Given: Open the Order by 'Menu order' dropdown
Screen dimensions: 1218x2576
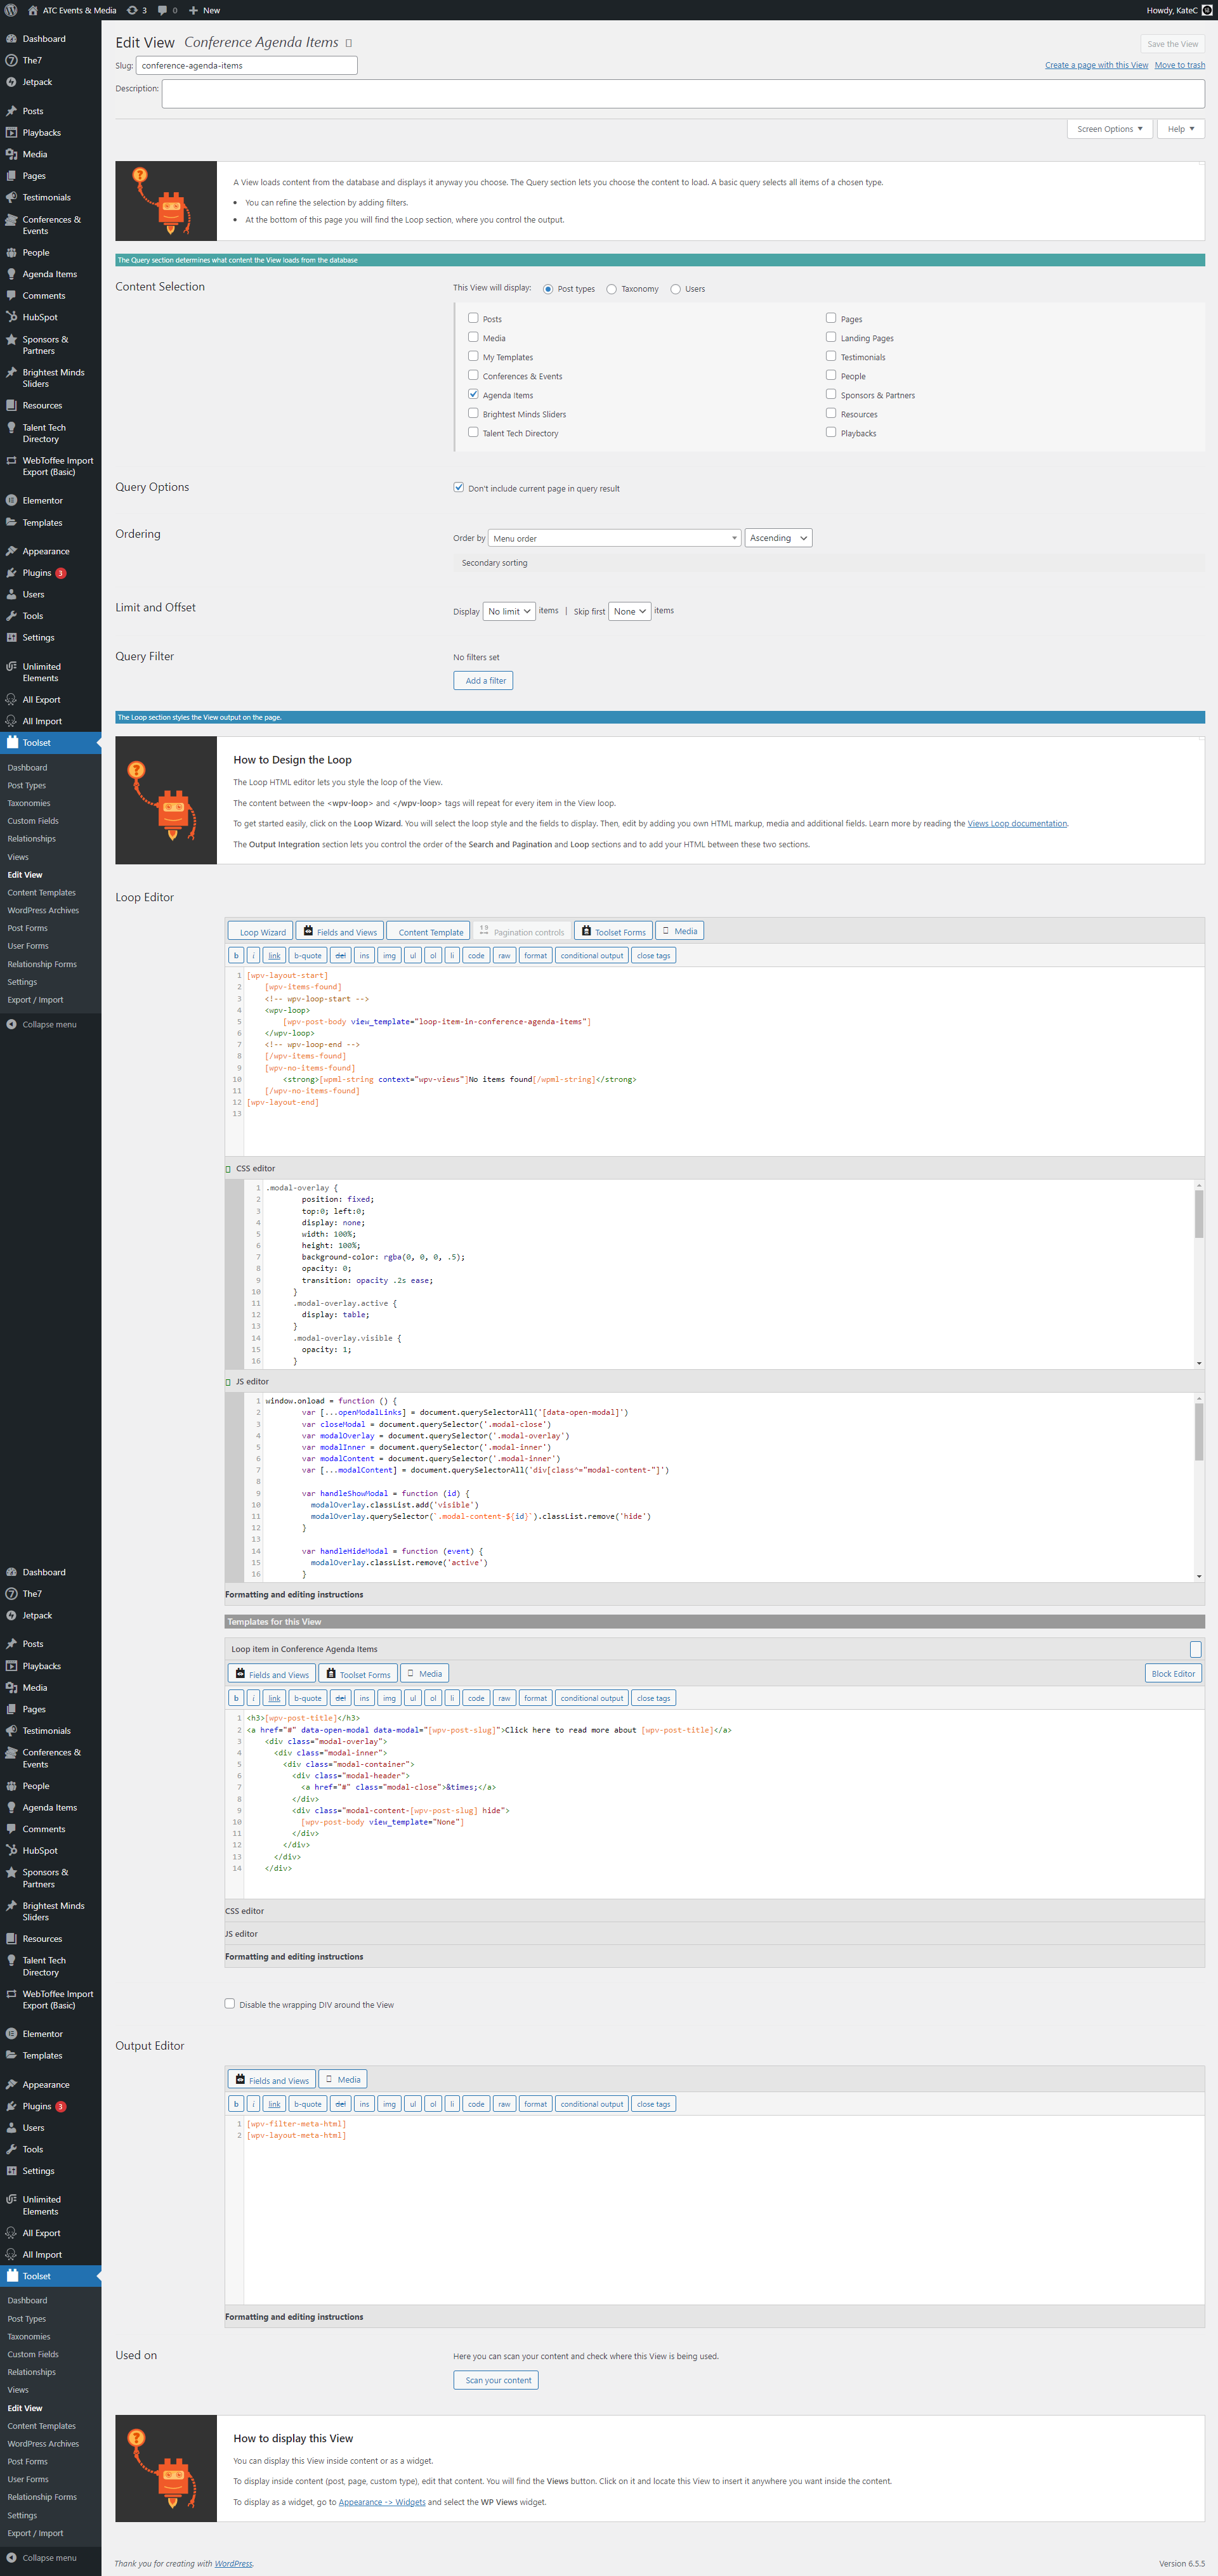Looking at the screenshot, I should (614, 538).
